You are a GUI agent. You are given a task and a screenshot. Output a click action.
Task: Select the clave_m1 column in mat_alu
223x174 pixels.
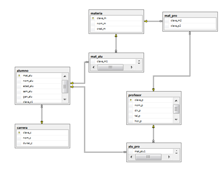(113, 62)
